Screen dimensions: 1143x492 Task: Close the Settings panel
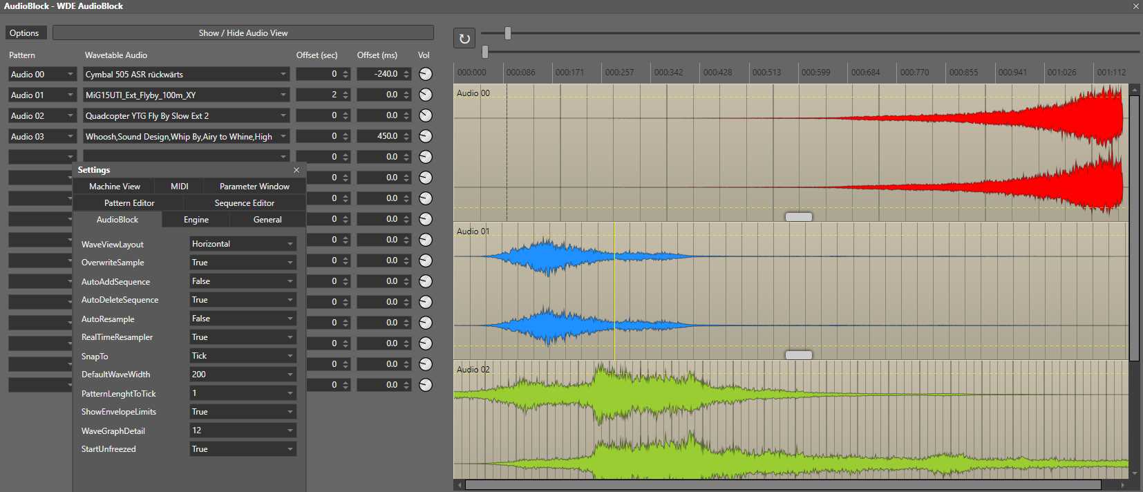click(296, 170)
